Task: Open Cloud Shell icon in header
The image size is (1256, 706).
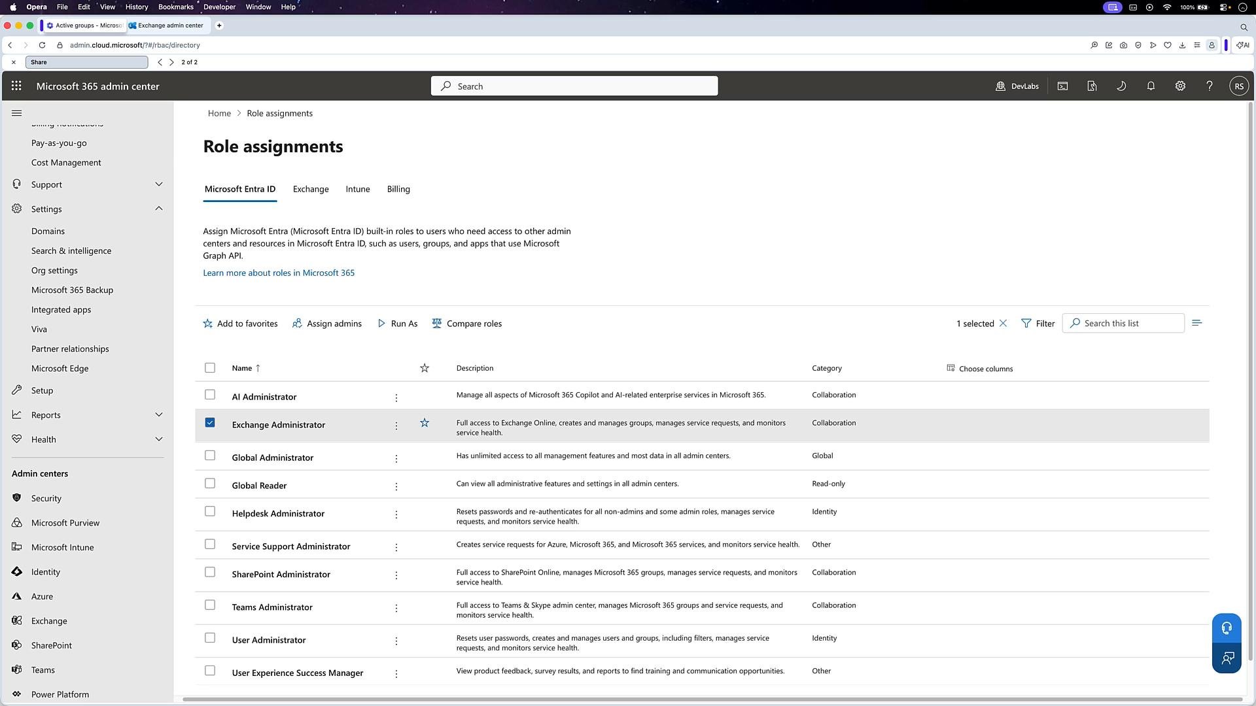Action: point(1062,86)
